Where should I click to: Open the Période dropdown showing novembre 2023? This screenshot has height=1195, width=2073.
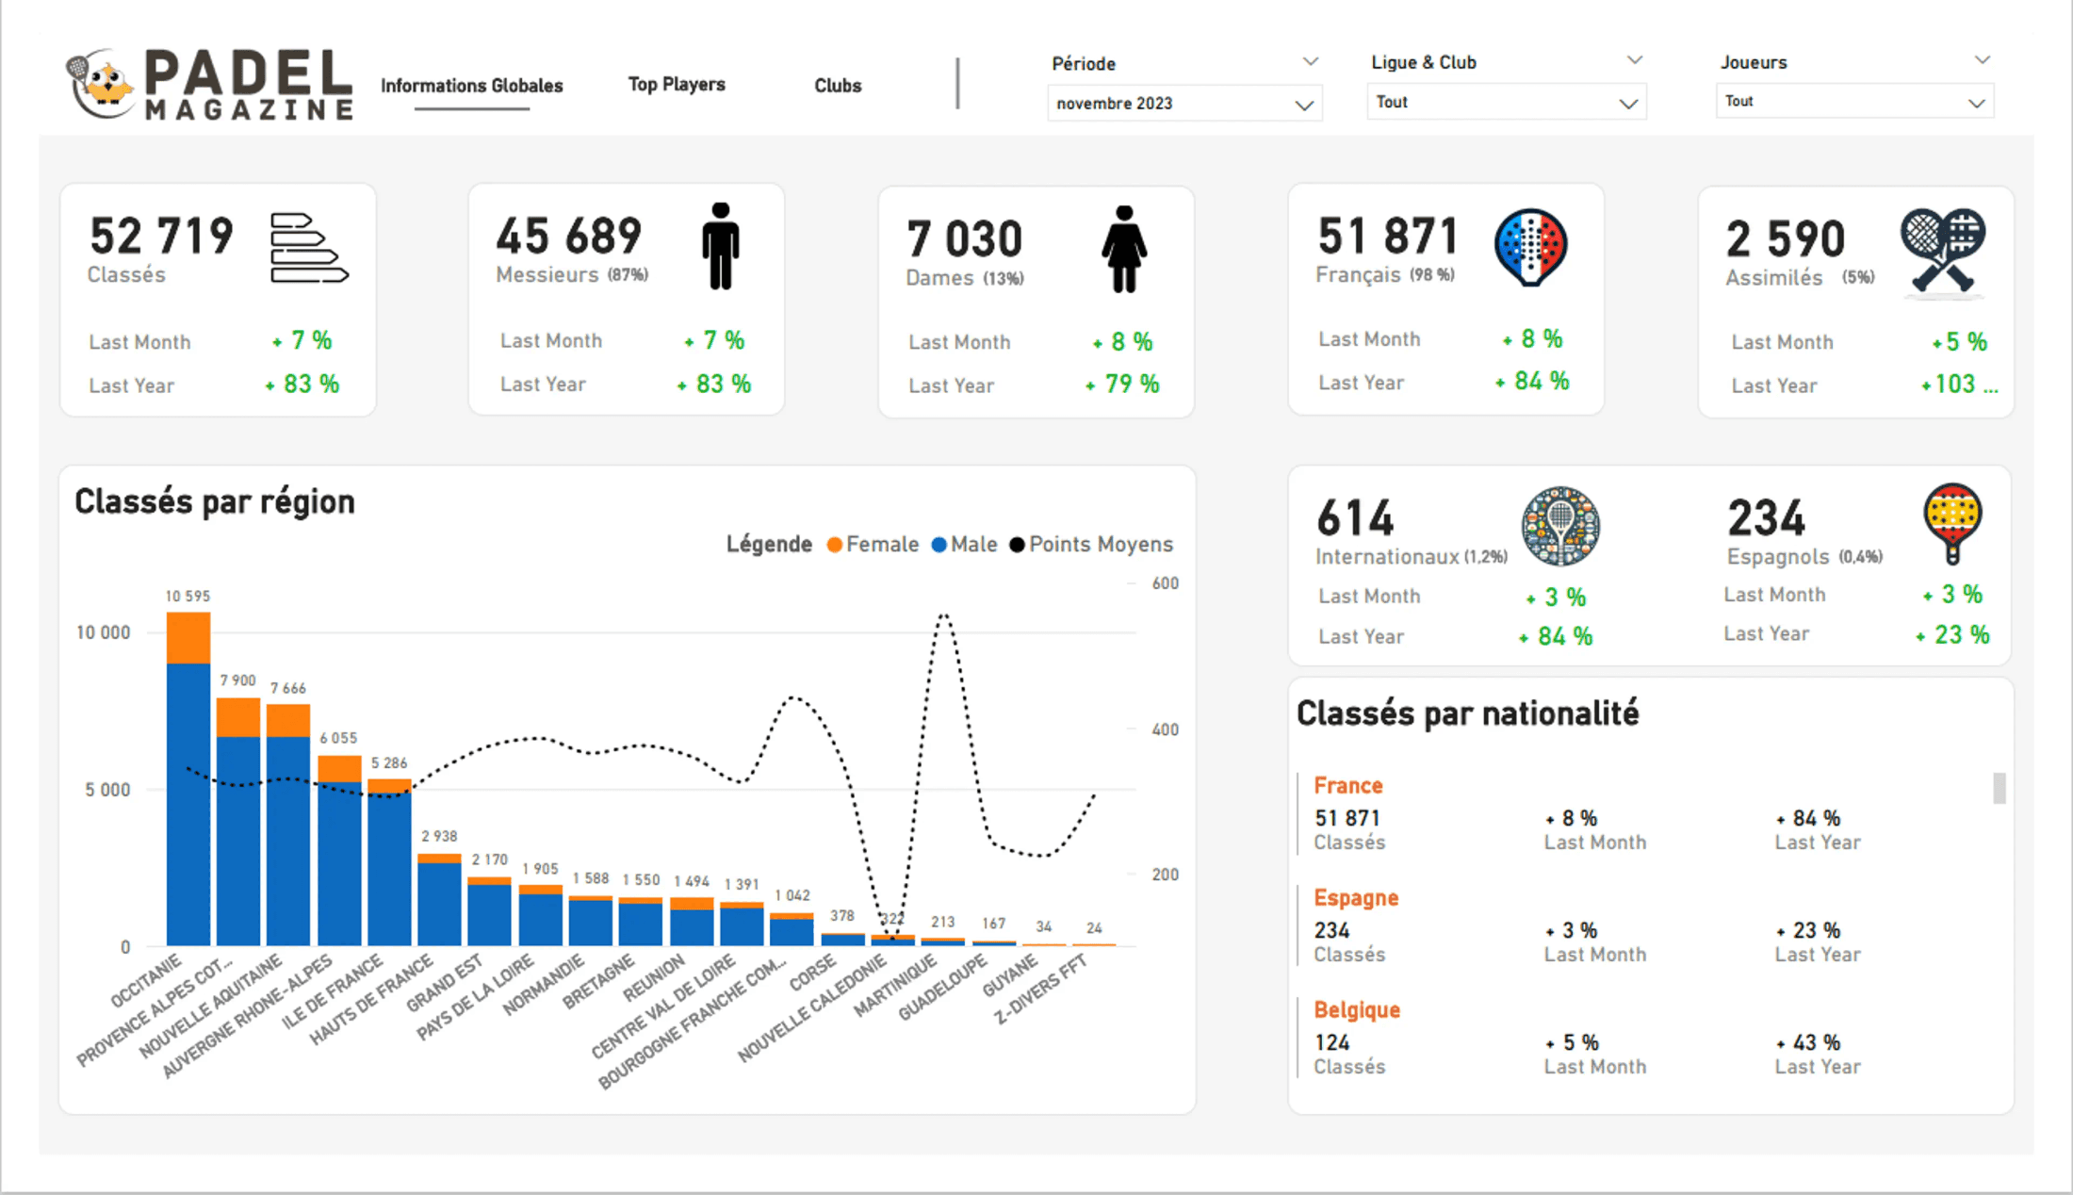1184,104
